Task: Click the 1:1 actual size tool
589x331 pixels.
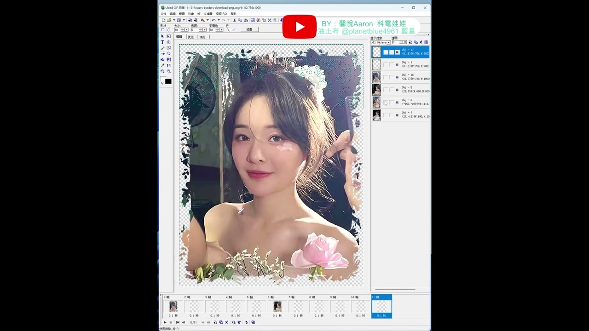Action: (168, 65)
